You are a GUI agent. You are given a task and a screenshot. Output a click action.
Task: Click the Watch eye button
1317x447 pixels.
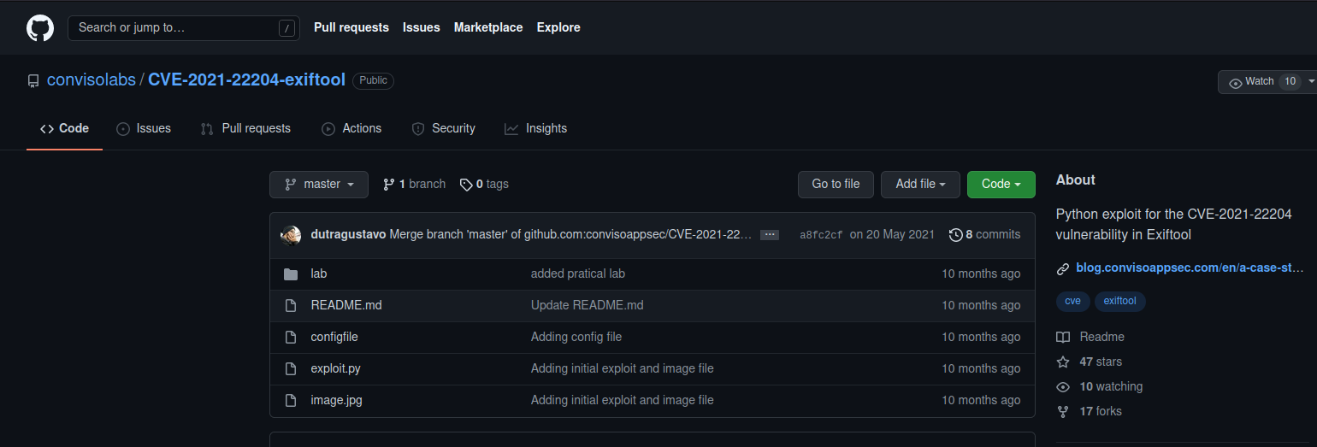coord(1251,82)
